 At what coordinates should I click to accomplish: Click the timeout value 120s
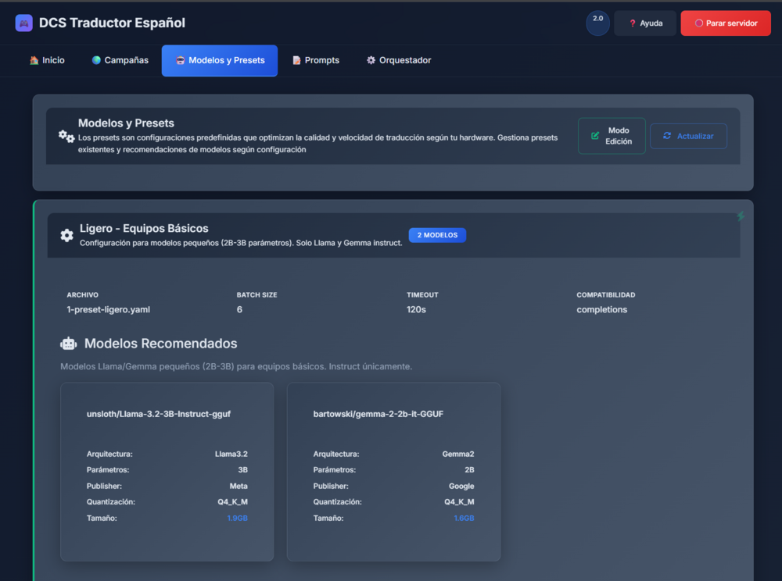(416, 310)
